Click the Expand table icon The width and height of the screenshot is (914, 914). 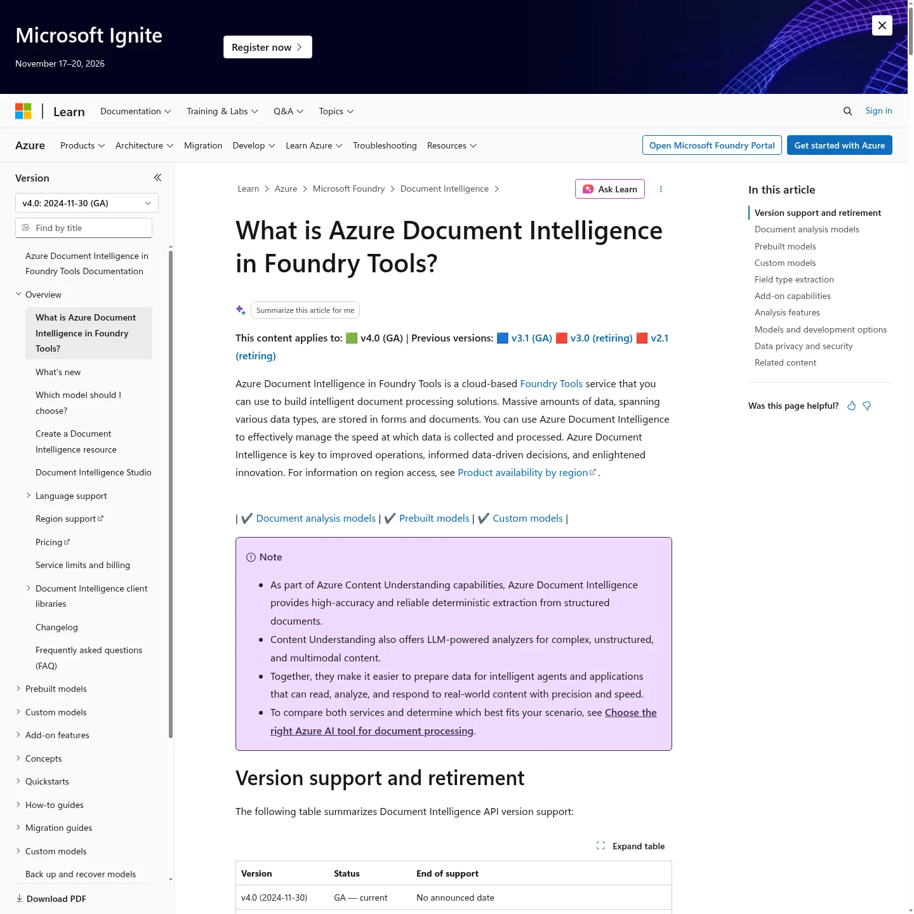point(600,845)
